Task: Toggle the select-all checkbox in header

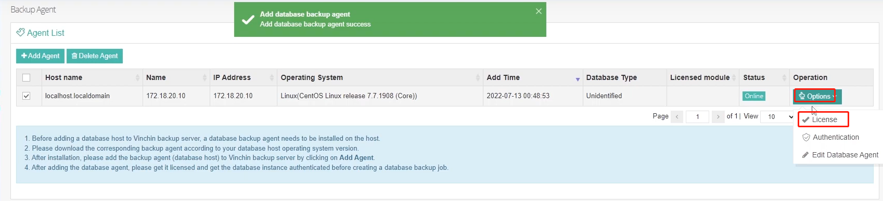Action: tap(27, 77)
